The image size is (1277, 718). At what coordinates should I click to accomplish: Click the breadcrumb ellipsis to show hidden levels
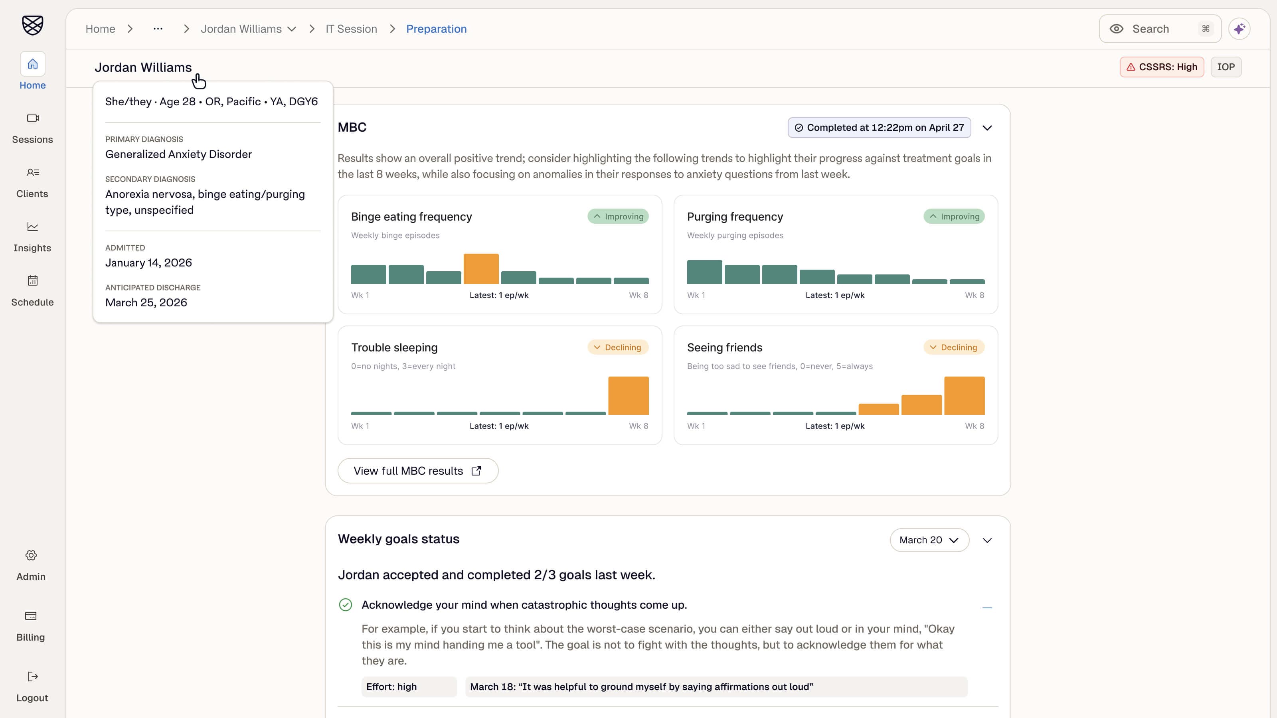tap(158, 29)
